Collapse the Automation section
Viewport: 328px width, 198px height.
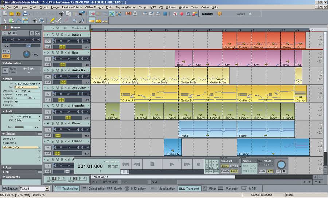pyautogui.click(x=3, y=63)
